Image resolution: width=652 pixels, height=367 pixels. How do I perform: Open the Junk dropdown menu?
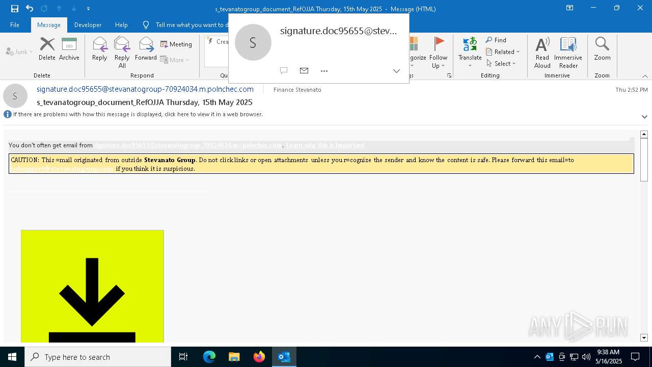pos(19,51)
